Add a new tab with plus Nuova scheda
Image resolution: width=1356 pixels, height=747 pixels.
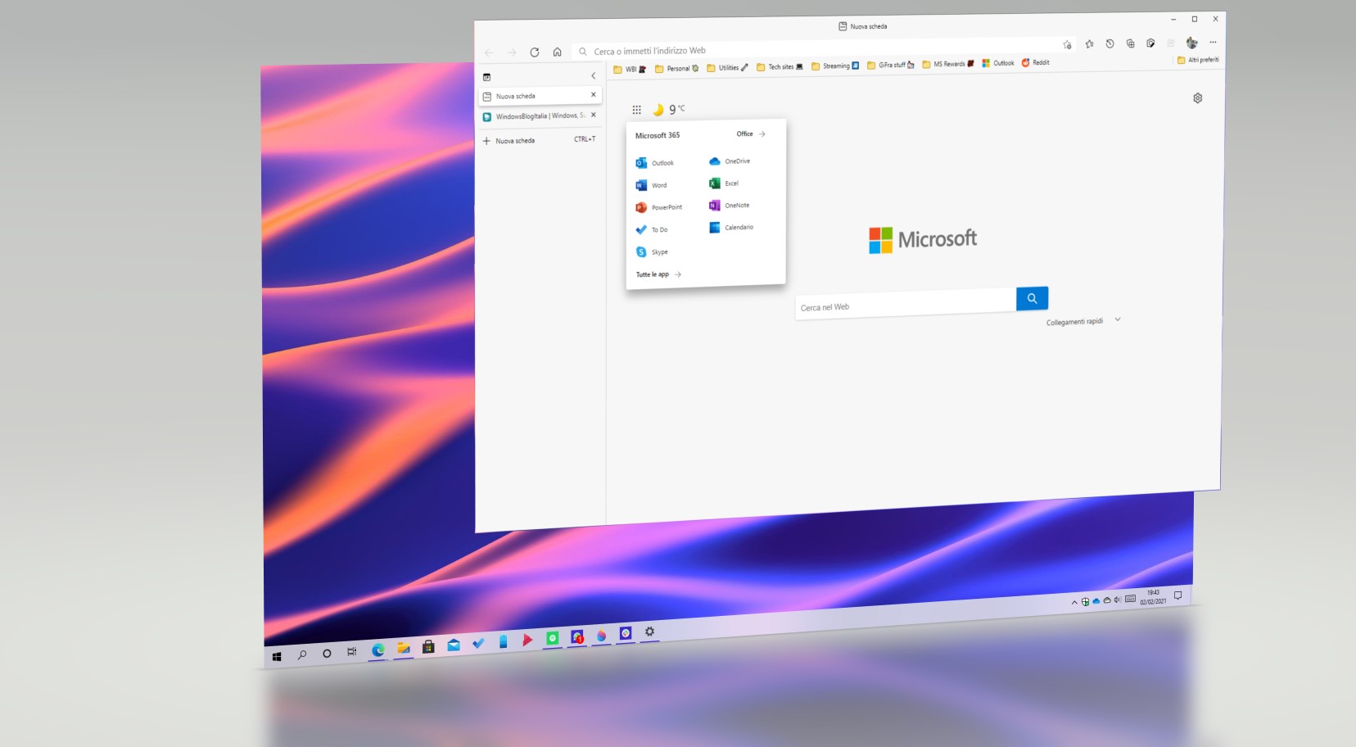tap(540, 140)
